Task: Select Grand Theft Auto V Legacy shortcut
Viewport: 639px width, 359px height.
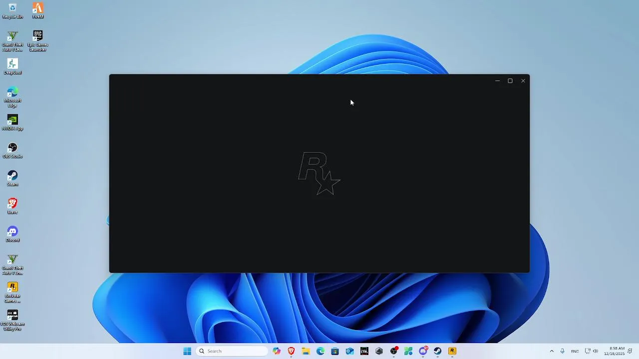Action: click(x=12, y=41)
